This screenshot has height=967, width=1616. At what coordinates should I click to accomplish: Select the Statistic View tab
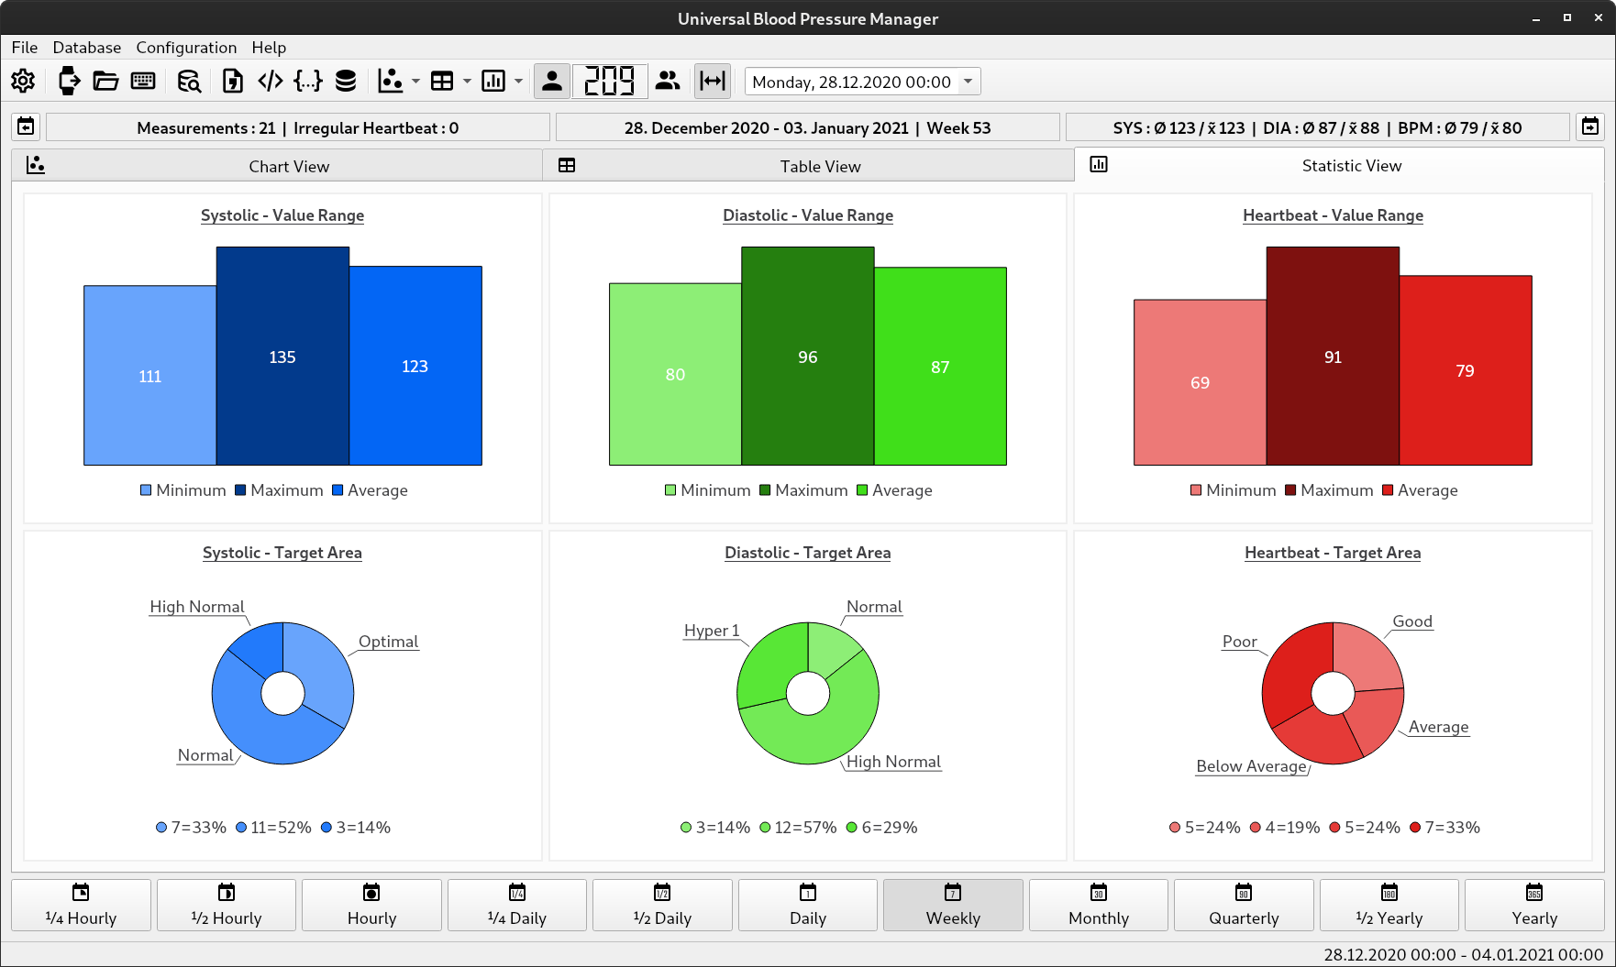(x=1339, y=165)
